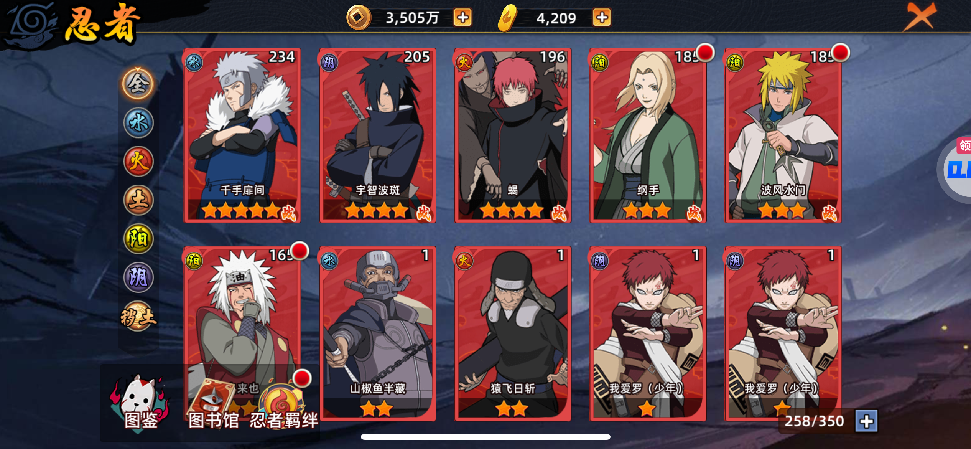Open 纲手 Tsunade card

coord(648,135)
